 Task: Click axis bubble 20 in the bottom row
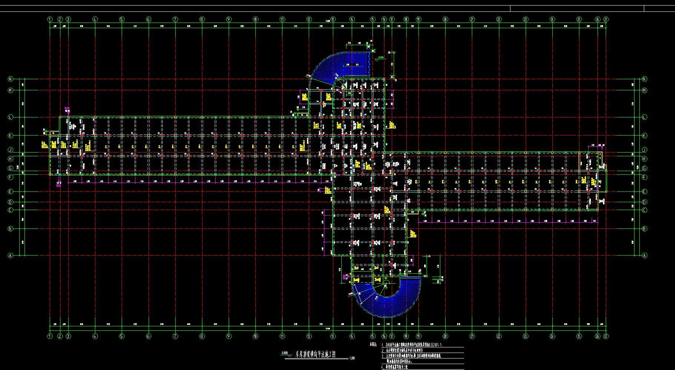[445, 337]
